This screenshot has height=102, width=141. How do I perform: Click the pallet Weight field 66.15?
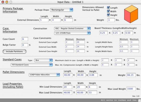pos(131,75)
